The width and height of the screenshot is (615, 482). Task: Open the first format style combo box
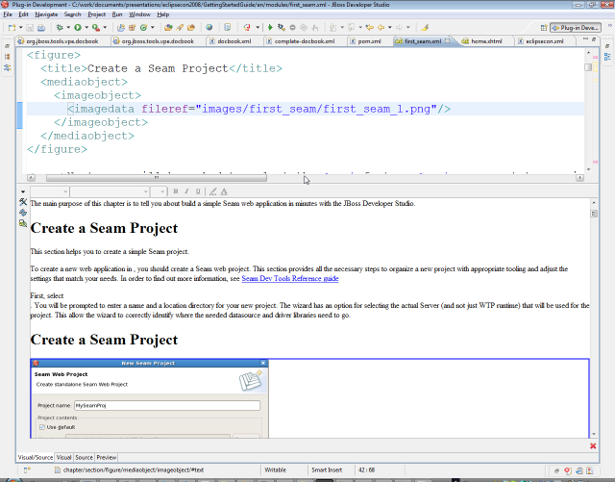tap(49, 191)
